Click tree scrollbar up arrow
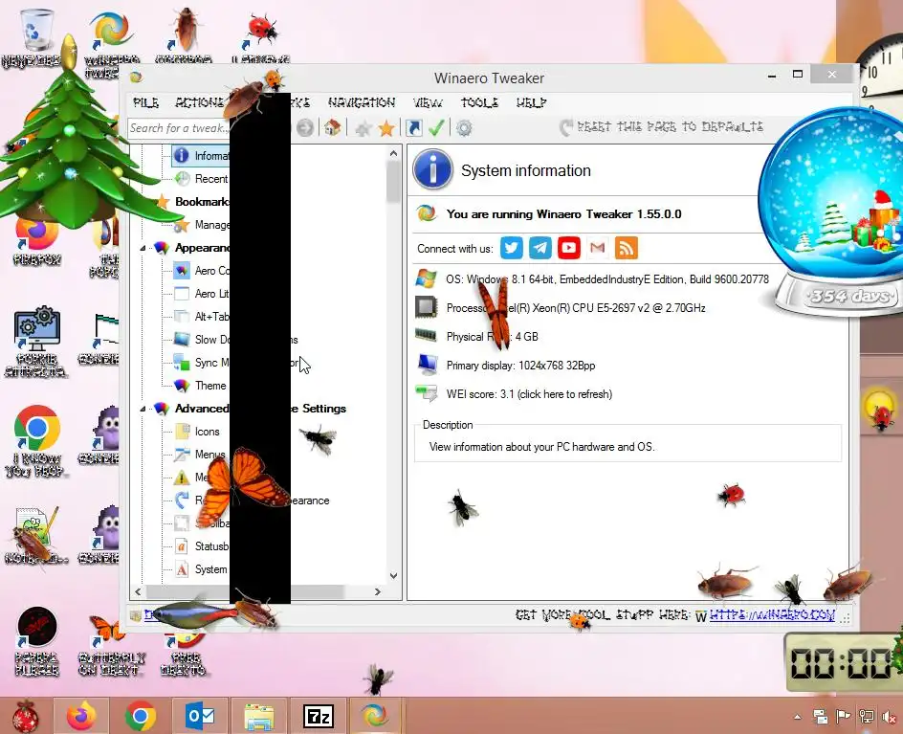The image size is (903, 734). [x=393, y=153]
